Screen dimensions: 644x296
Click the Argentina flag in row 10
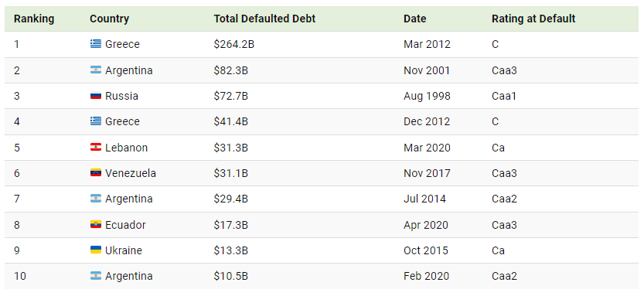[96, 276]
